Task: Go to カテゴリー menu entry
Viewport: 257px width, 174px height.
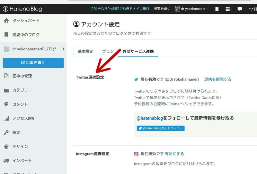Action: (22, 90)
